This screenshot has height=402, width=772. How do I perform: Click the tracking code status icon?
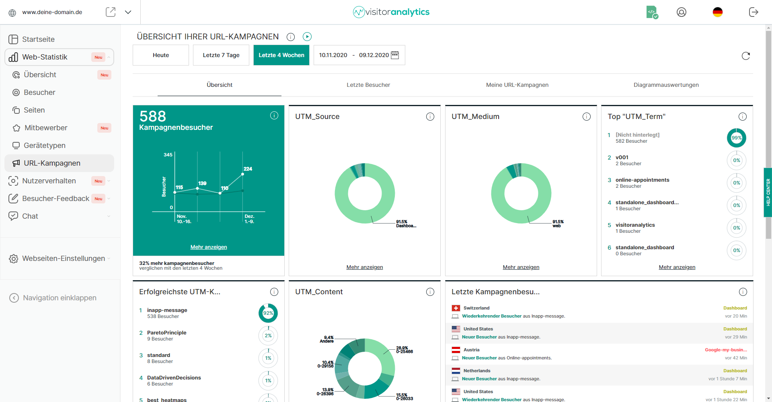[x=652, y=12]
